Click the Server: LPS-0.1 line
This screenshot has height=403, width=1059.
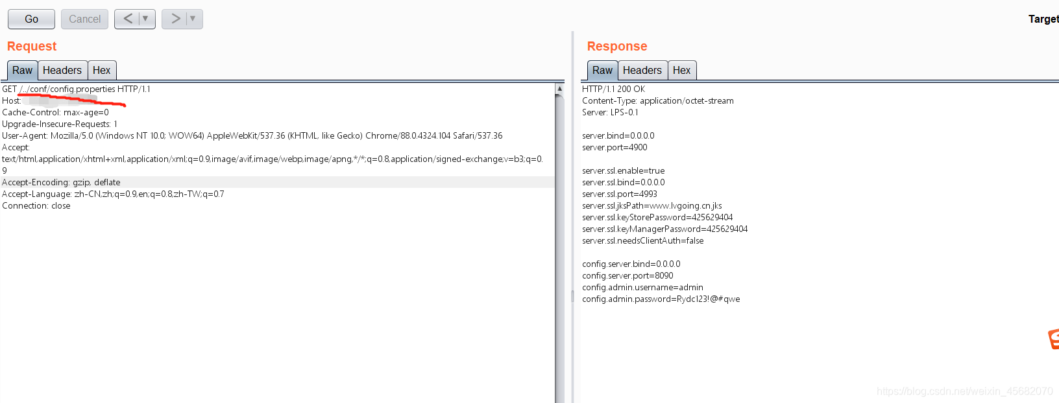610,112
